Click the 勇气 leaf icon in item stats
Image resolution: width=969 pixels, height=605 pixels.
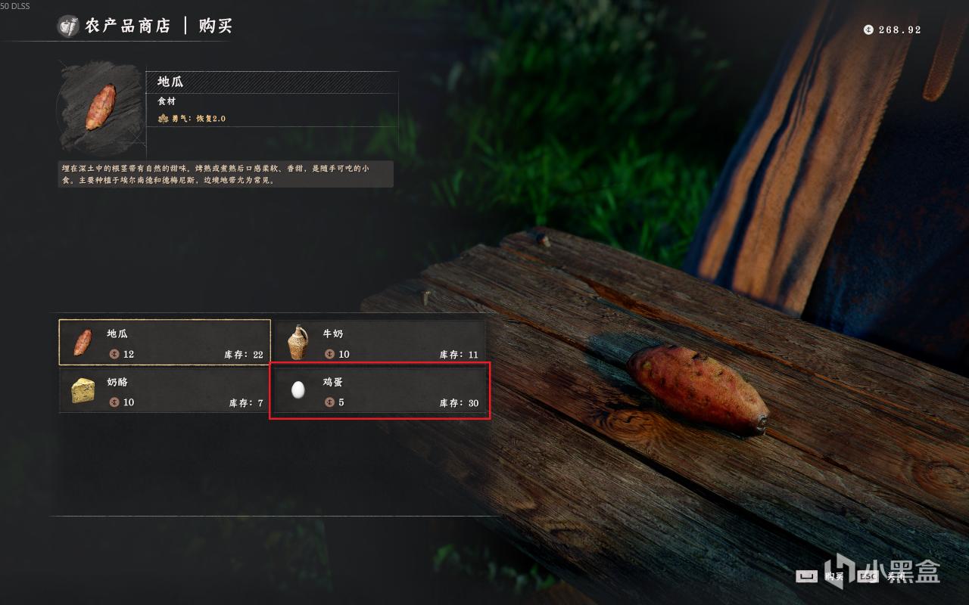pos(163,119)
